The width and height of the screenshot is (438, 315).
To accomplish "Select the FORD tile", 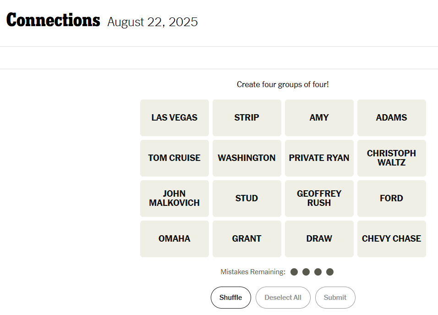I will pos(392,199).
